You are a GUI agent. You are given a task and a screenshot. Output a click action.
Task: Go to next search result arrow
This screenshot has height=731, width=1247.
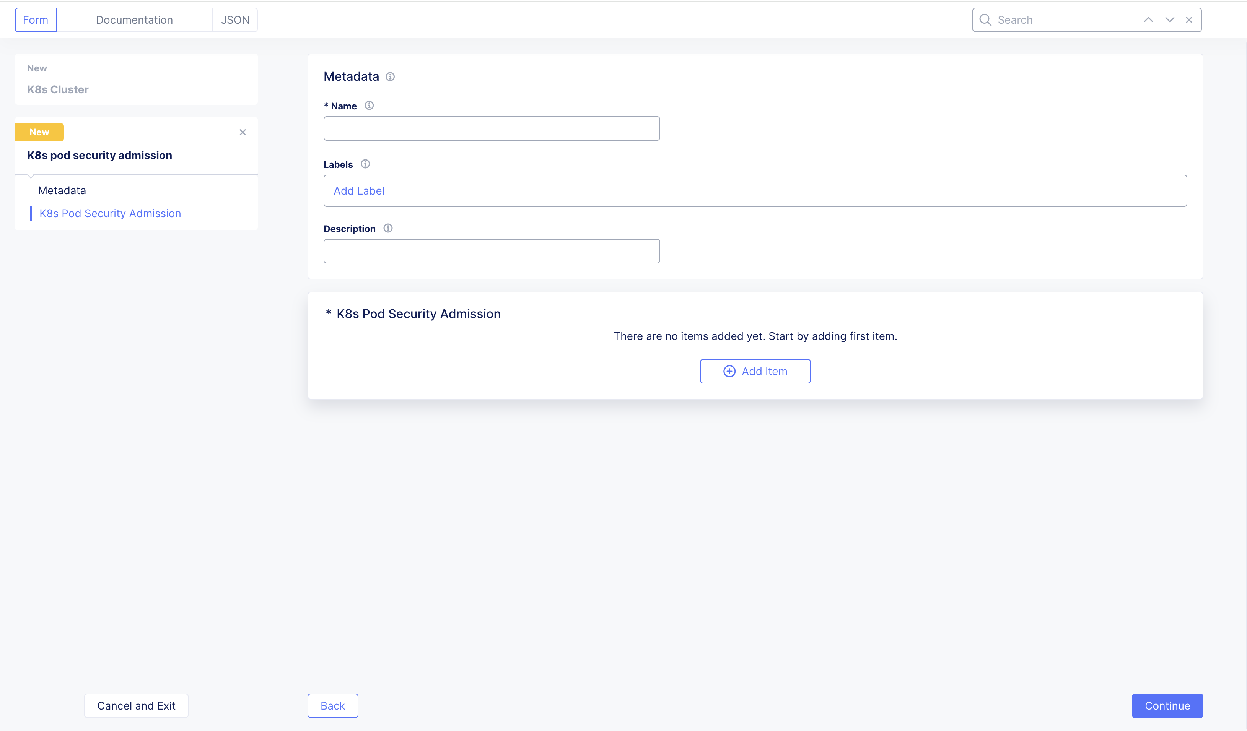click(1170, 20)
